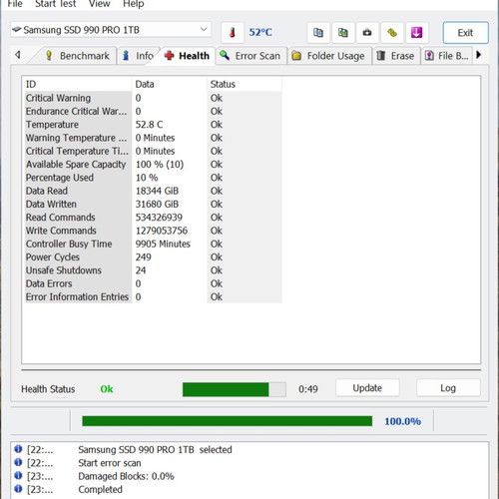Open the options icon in toolbar
The width and height of the screenshot is (499, 499).
pyautogui.click(x=392, y=33)
